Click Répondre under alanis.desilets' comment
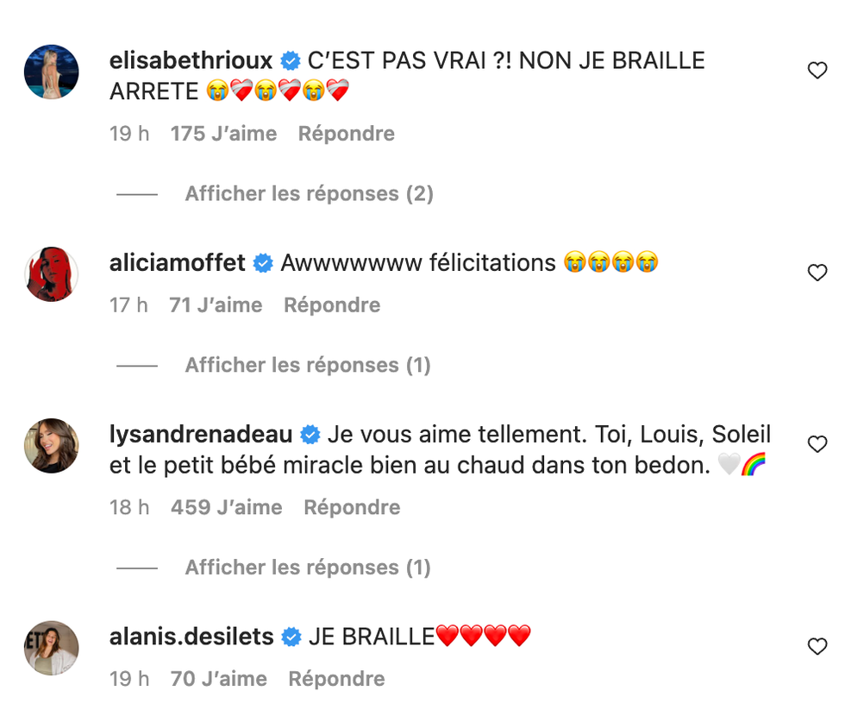845x703 pixels. [x=336, y=679]
